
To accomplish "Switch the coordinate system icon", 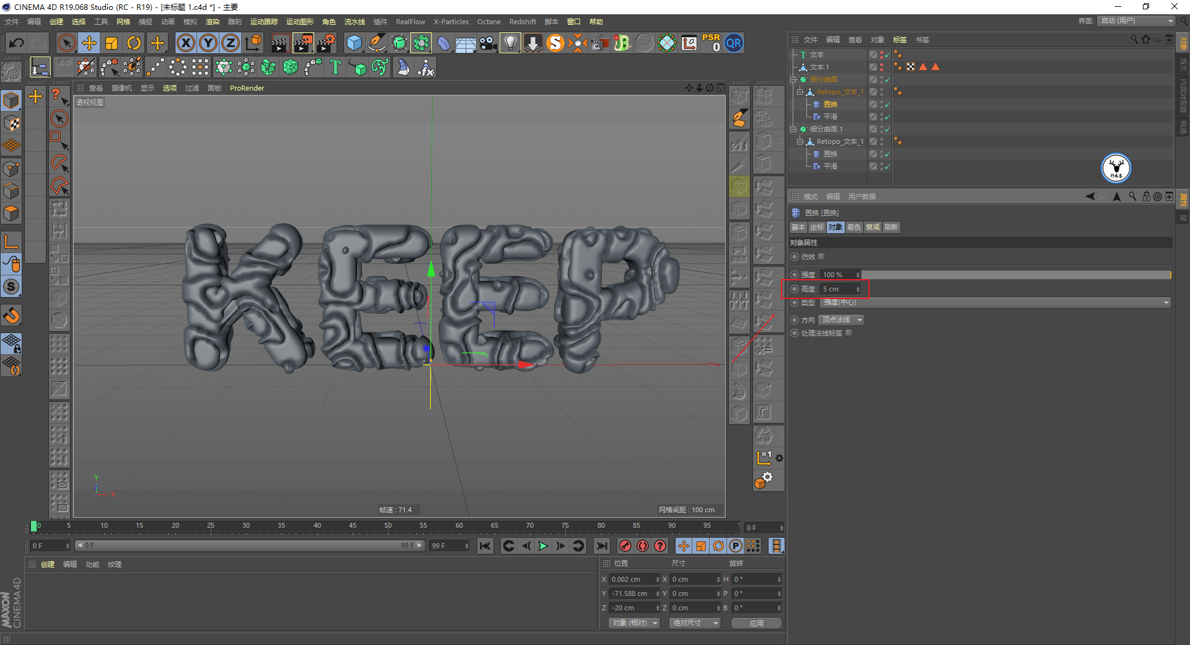I will [253, 43].
